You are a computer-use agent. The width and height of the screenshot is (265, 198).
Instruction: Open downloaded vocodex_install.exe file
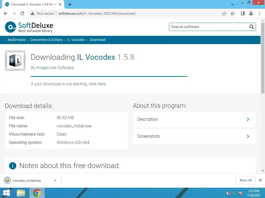pyautogui.click(x=27, y=180)
